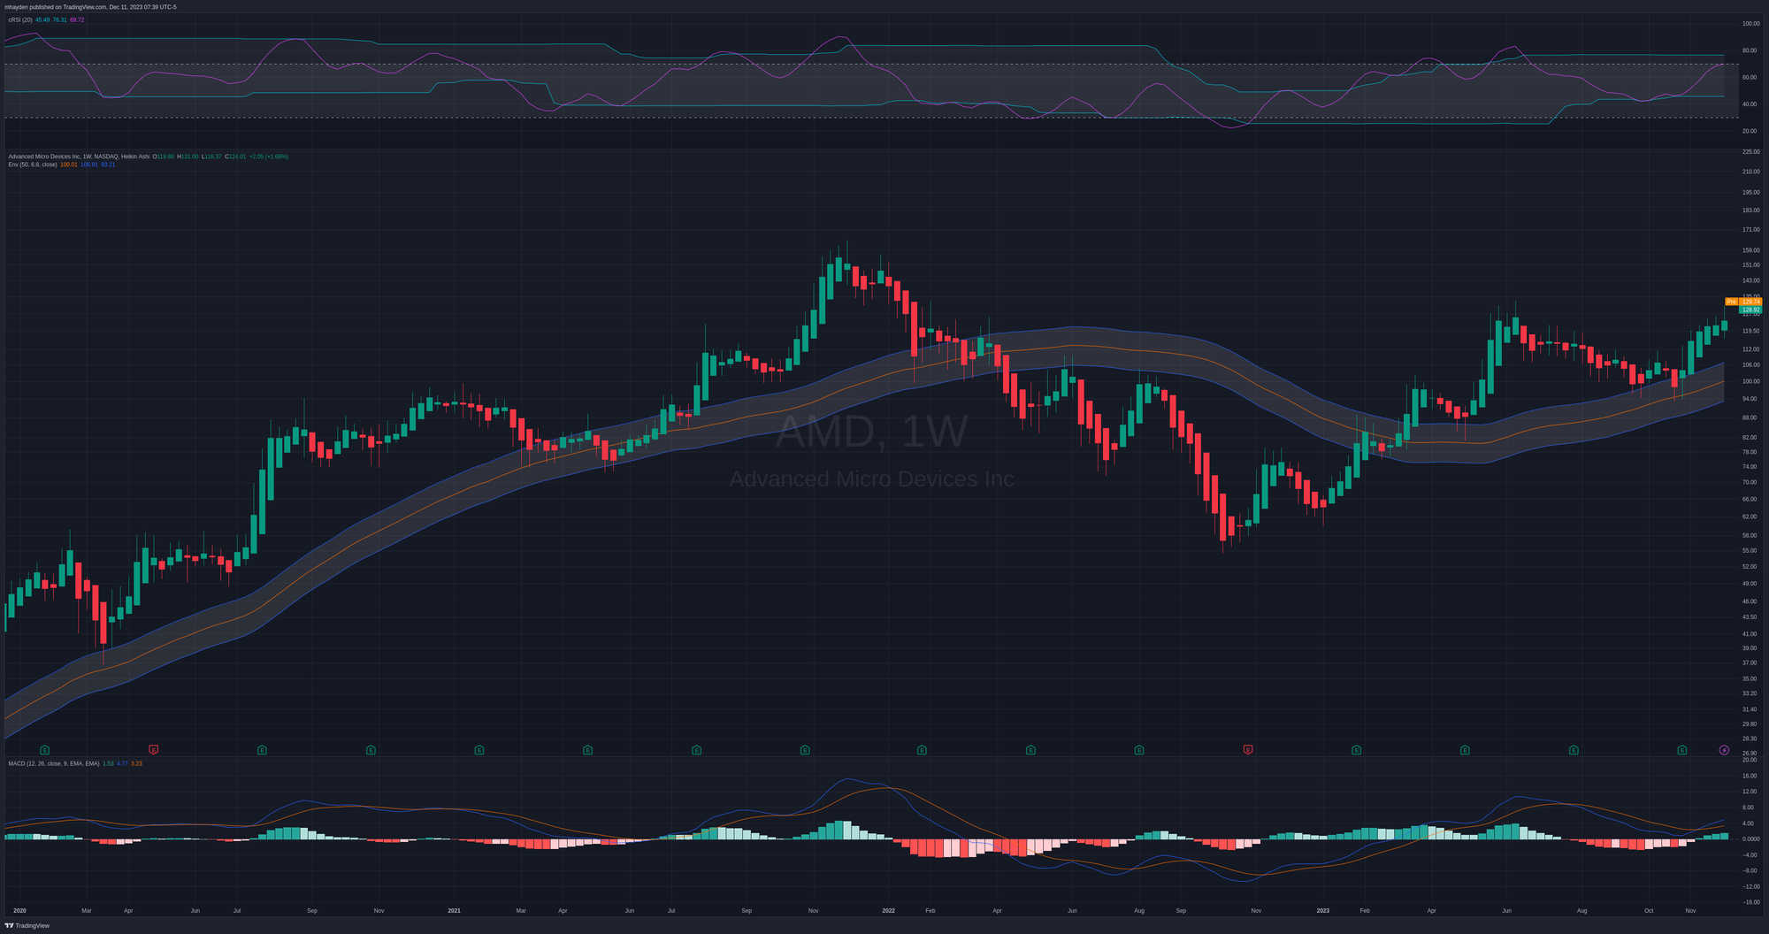Image resolution: width=1769 pixels, height=934 pixels.
Task: Click the 80.00 label on the cRSI scale
Action: point(1750,50)
